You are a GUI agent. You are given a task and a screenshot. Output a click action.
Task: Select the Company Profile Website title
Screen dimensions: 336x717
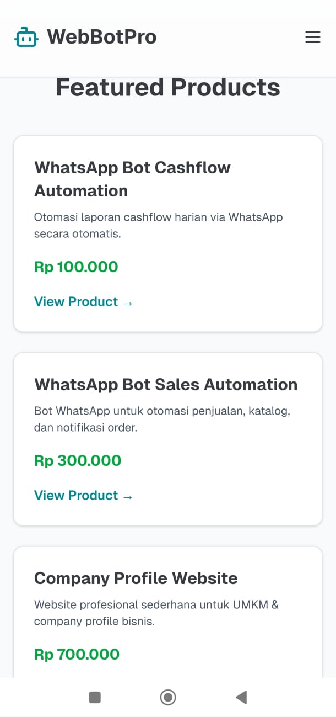tap(136, 578)
